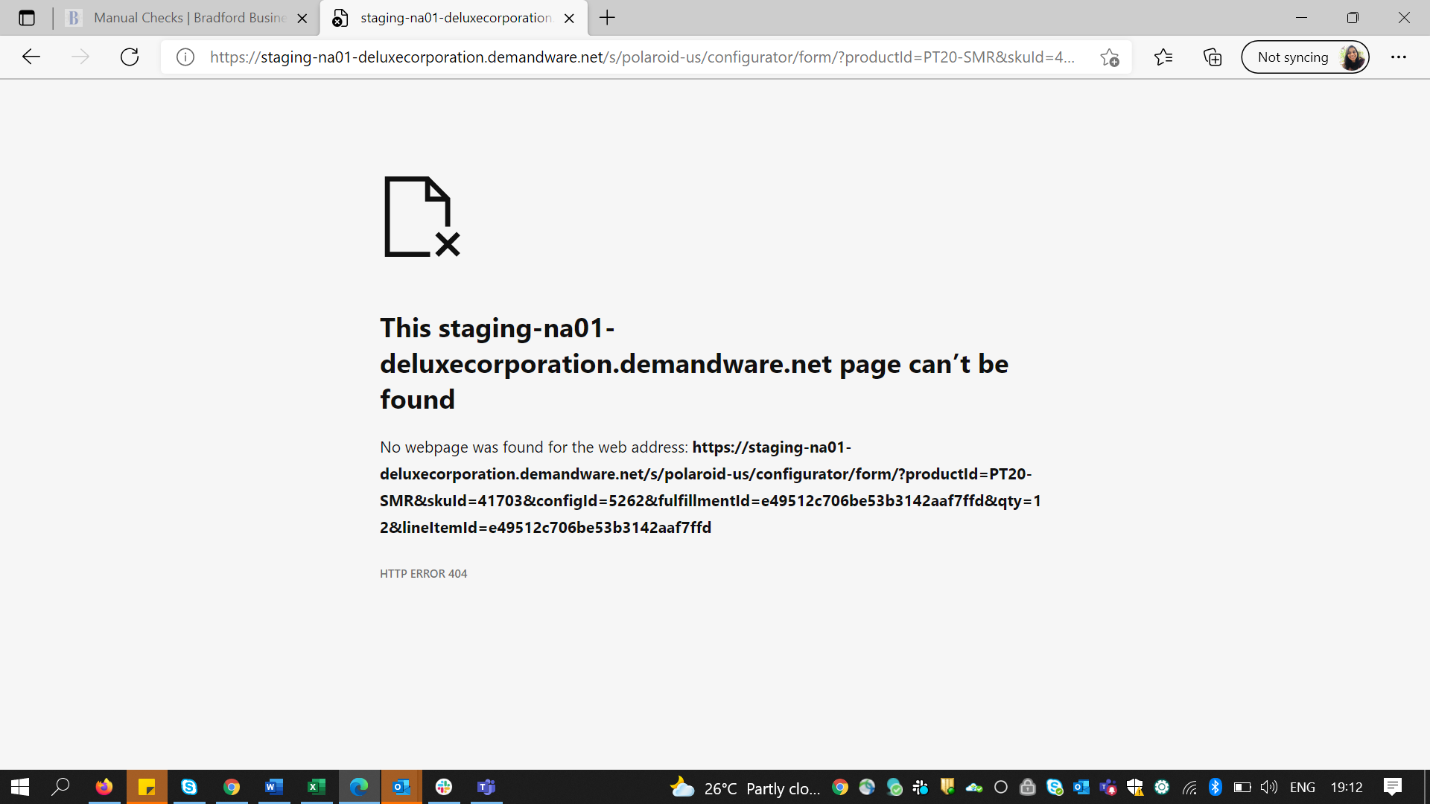This screenshot has width=1430, height=804.
Task: Open the Collections icon
Action: (x=1213, y=57)
